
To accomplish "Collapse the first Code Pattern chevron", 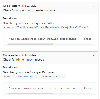I will (x=94, y=6).
